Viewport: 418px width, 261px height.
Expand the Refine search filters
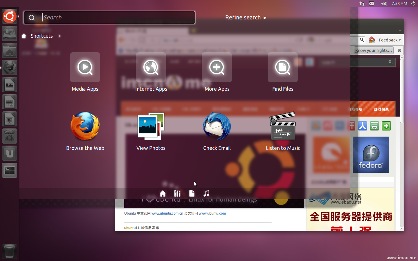tap(246, 17)
